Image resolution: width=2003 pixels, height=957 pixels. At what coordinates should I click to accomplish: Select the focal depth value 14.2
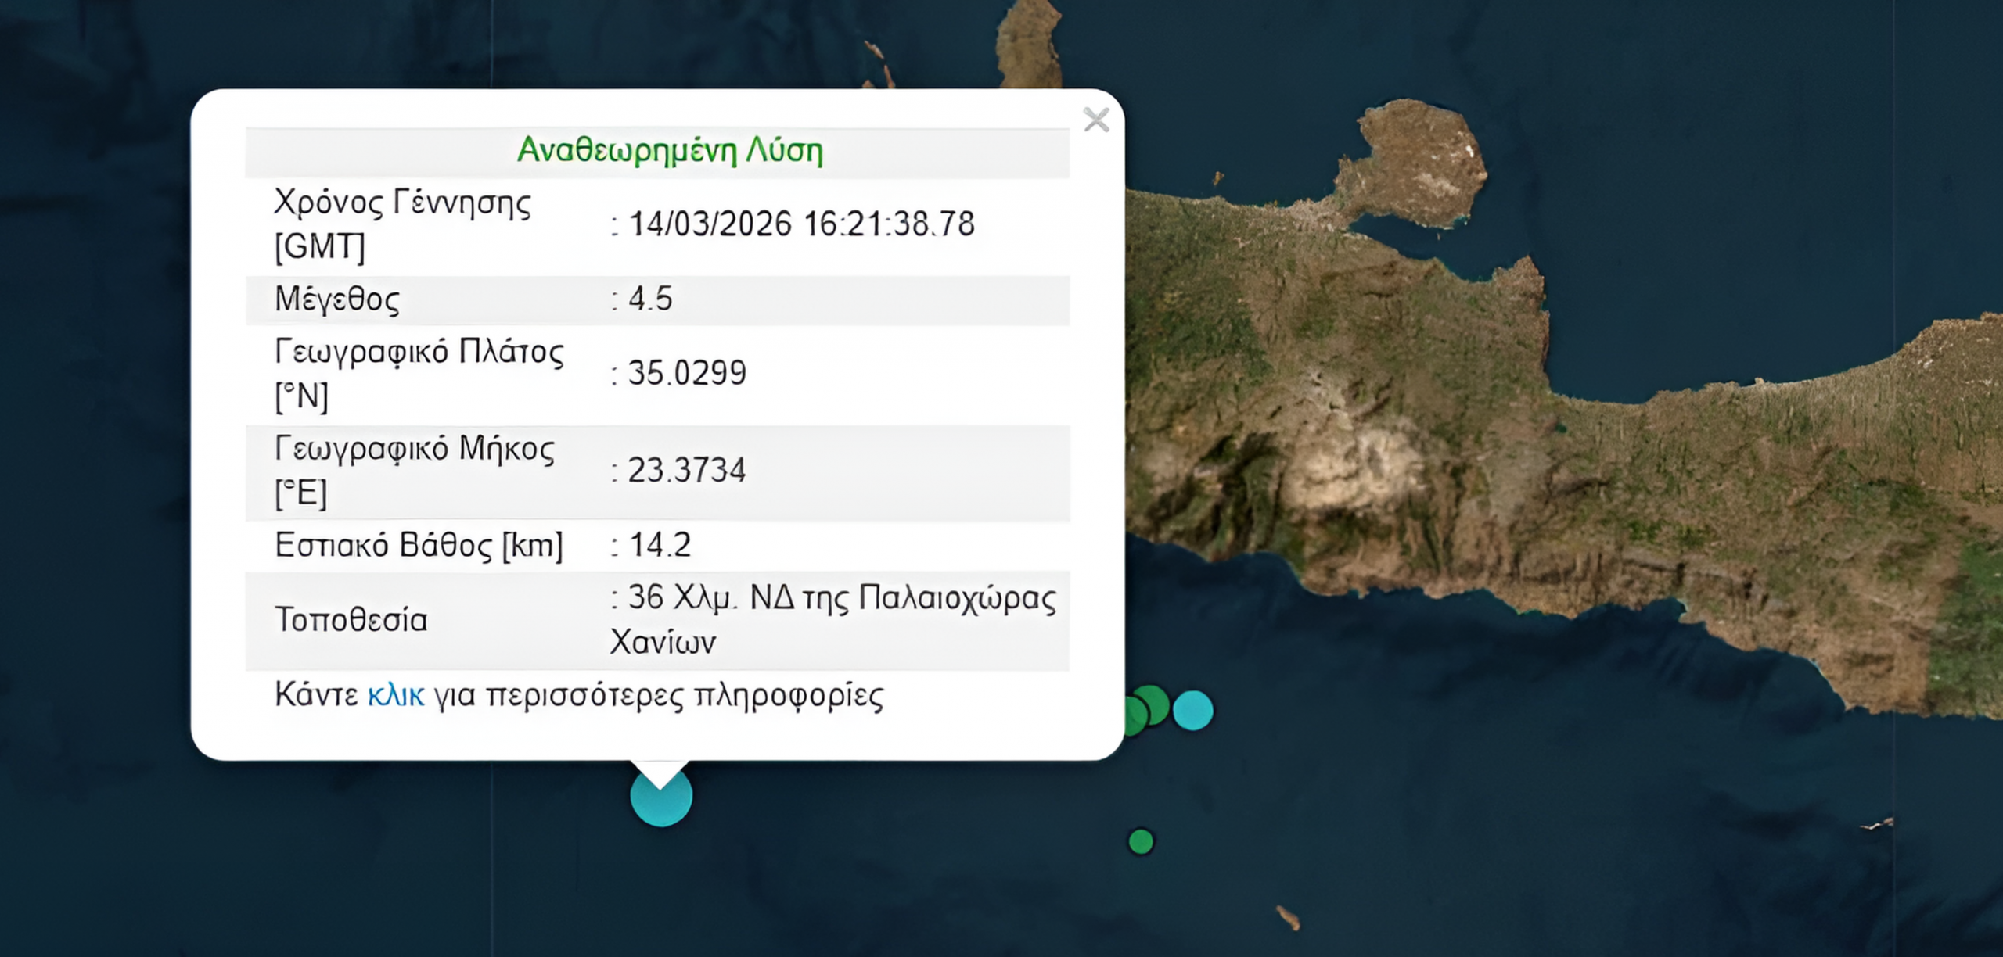tap(660, 545)
